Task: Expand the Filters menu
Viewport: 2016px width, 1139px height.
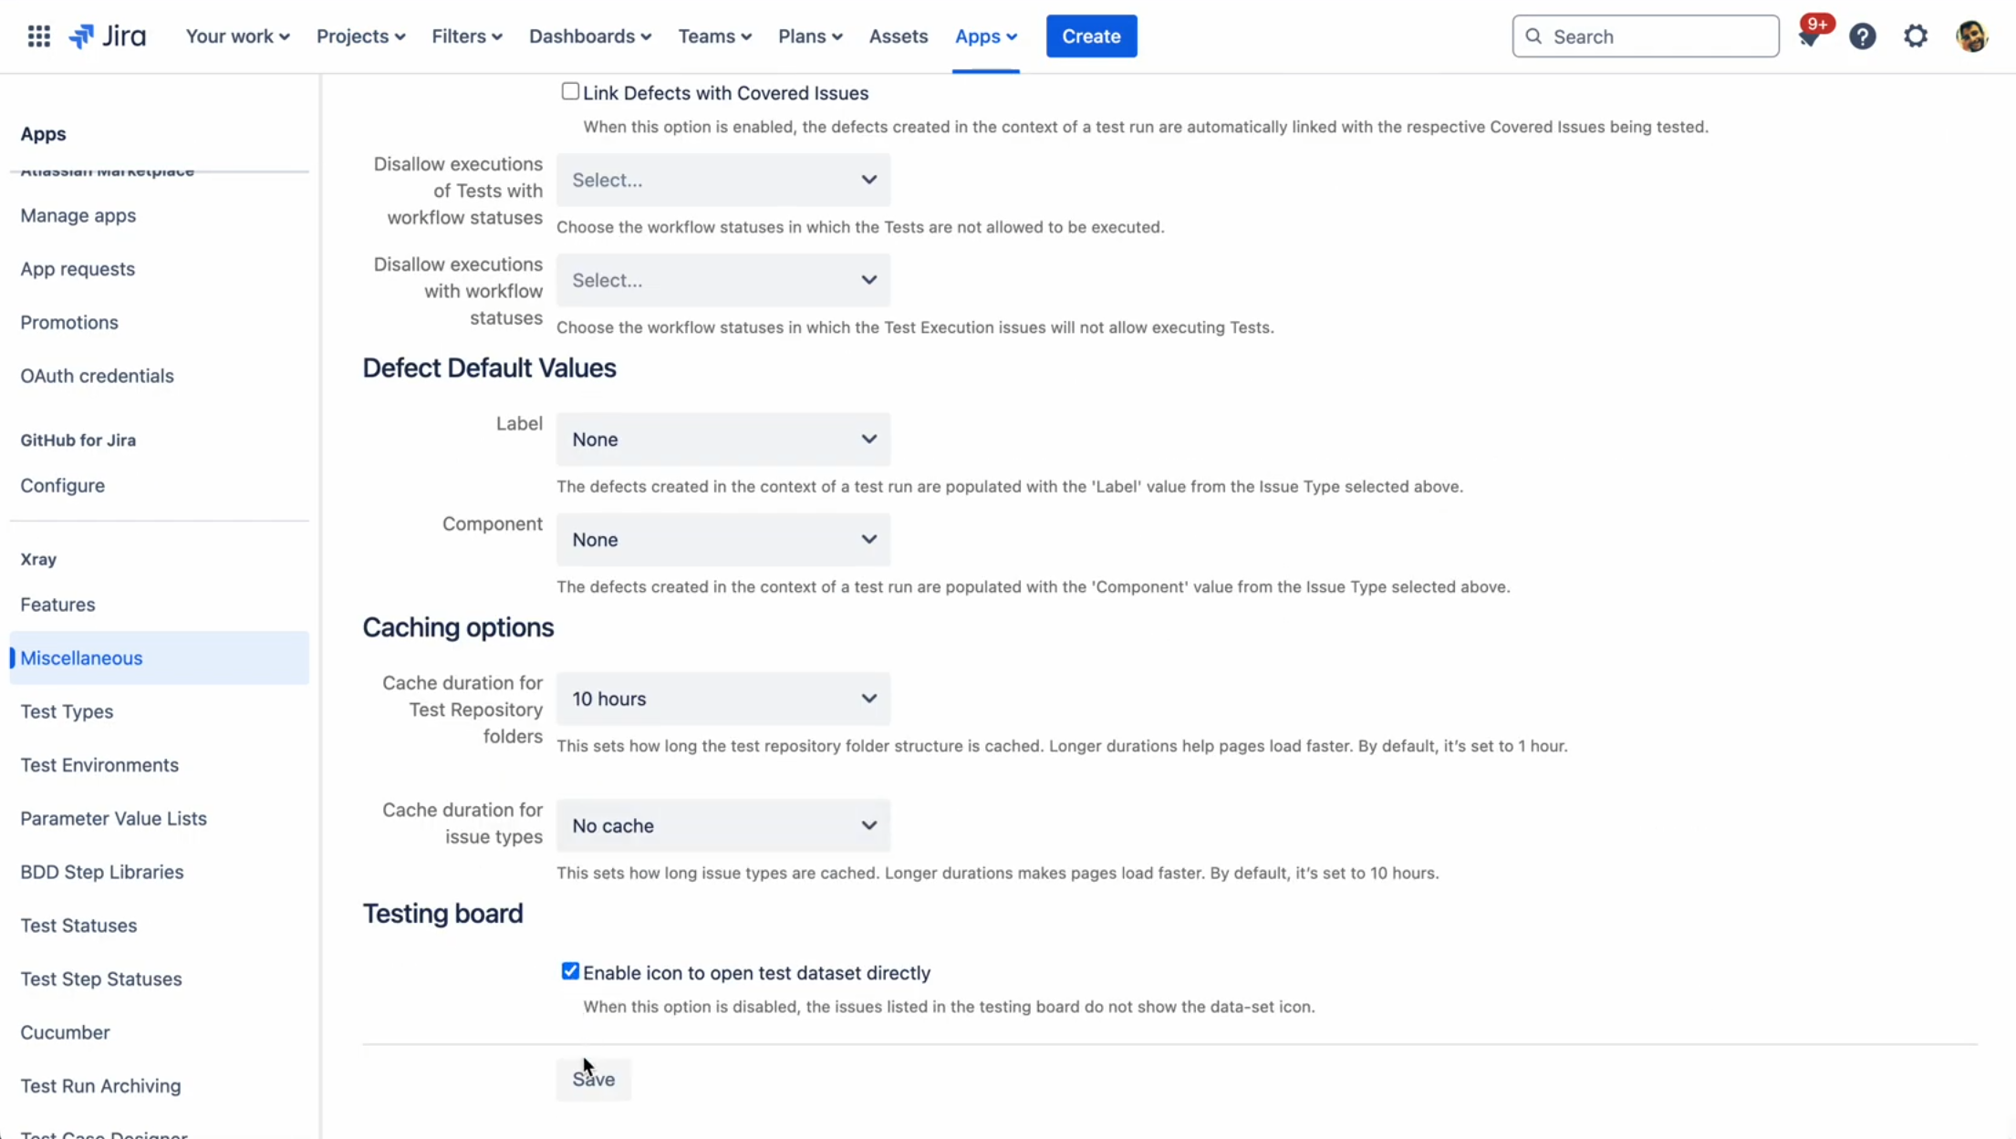Action: point(467,36)
